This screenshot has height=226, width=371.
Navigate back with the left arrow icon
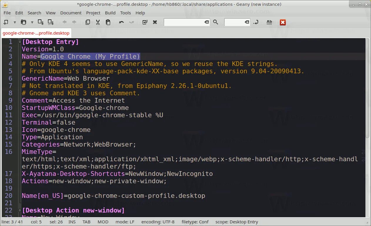(64, 22)
